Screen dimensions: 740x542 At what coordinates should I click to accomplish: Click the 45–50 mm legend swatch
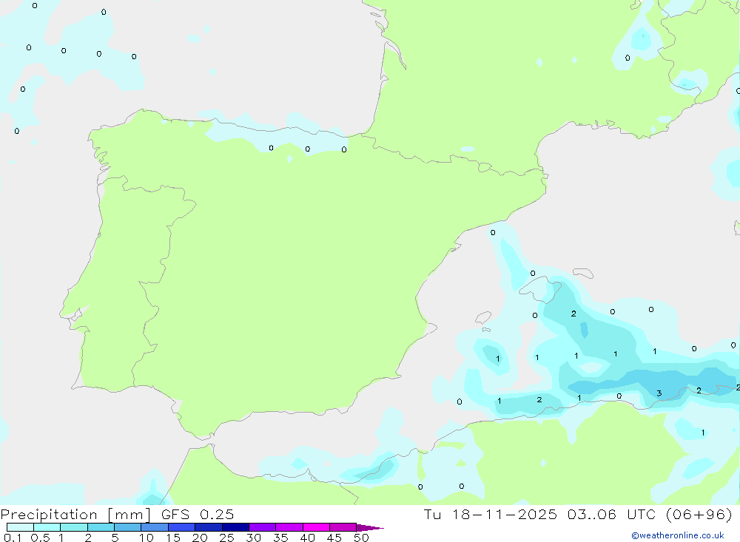pos(343,527)
